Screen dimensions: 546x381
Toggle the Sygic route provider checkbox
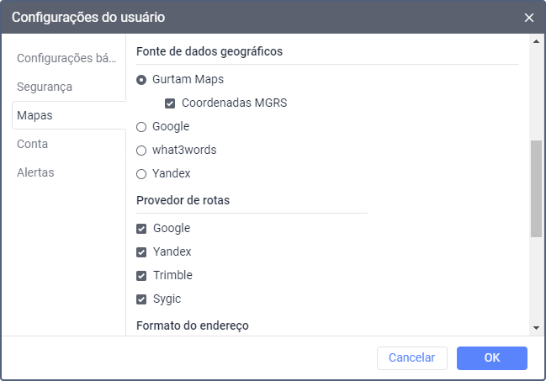pyautogui.click(x=141, y=299)
